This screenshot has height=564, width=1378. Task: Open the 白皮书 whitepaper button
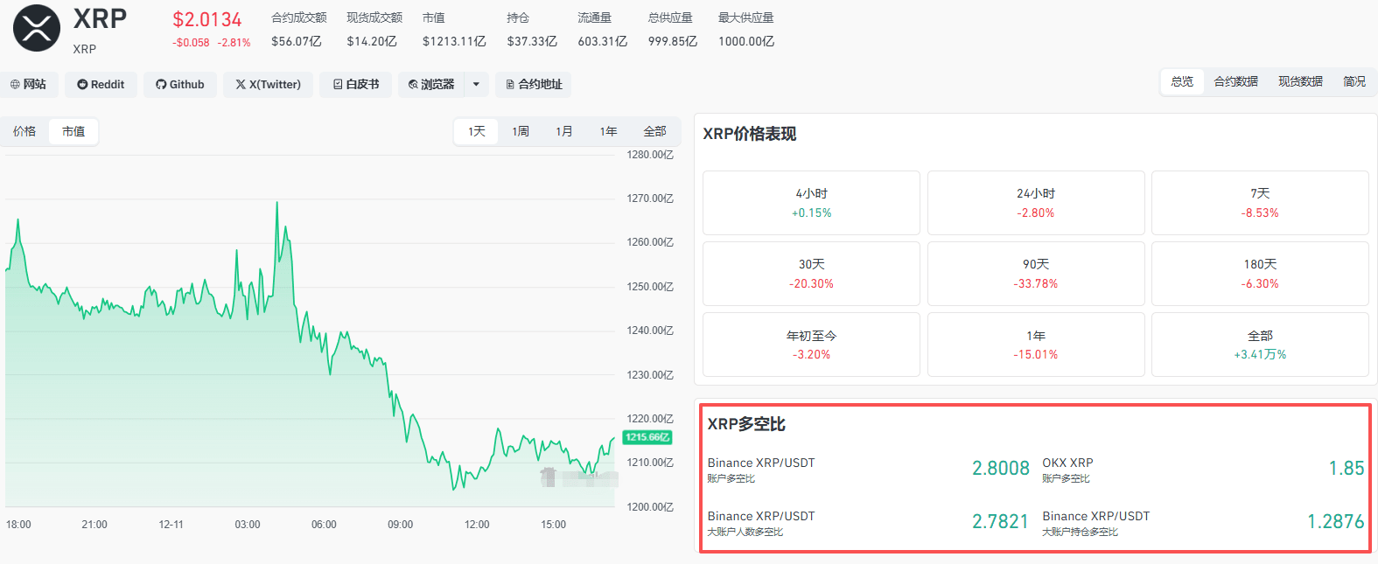tap(356, 84)
